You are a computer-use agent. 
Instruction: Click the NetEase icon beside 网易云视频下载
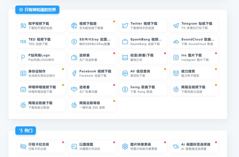coord(176,89)
